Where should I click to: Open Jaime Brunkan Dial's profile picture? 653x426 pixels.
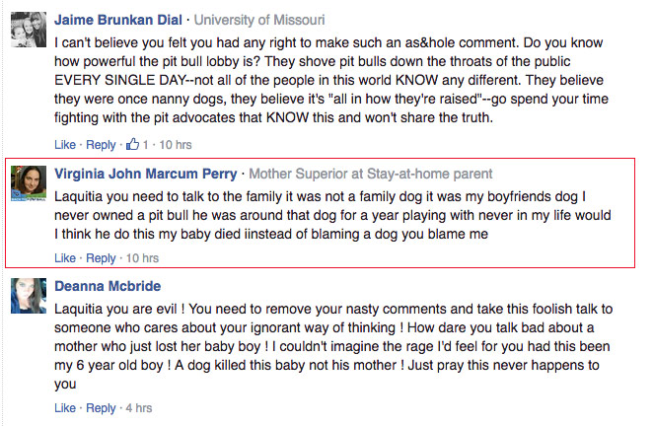click(x=29, y=30)
